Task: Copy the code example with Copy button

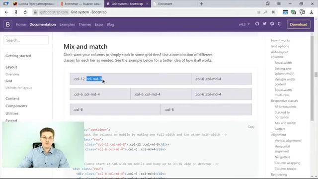Action: (x=251, y=127)
